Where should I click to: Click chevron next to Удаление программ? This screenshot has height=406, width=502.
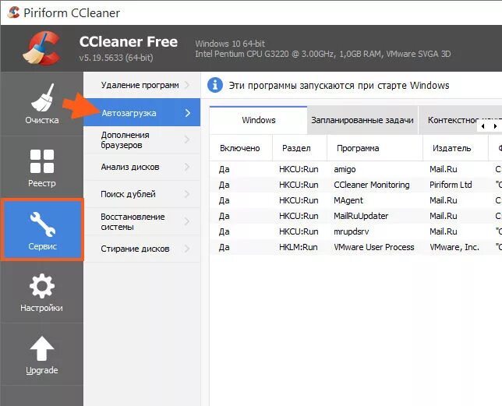coord(188,85)
